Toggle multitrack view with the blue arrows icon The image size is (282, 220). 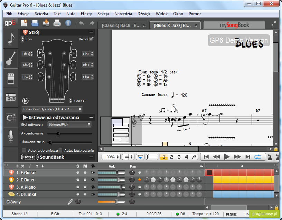tap(140, 157)
